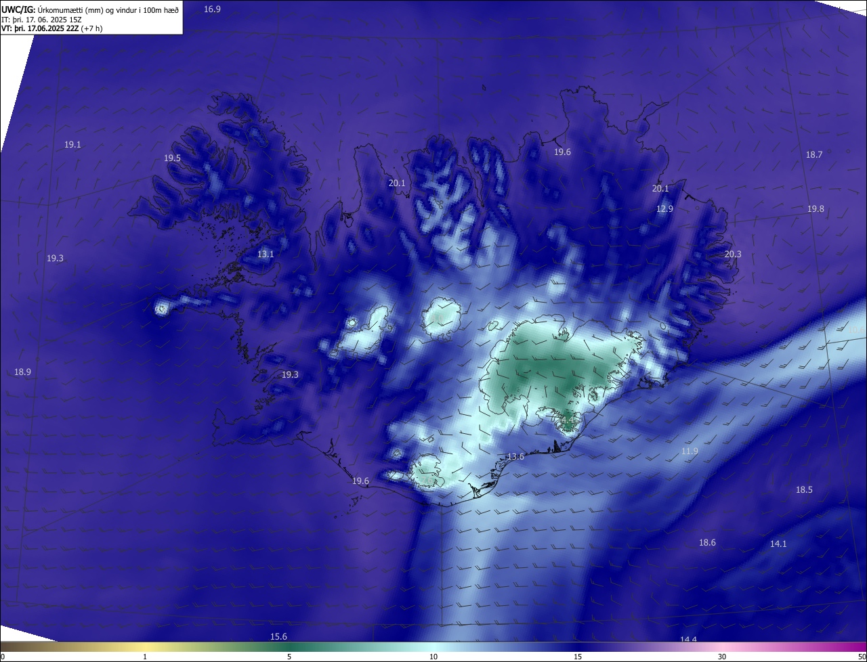
Task: Click the 18.7 value label
Action: (814, 154)
